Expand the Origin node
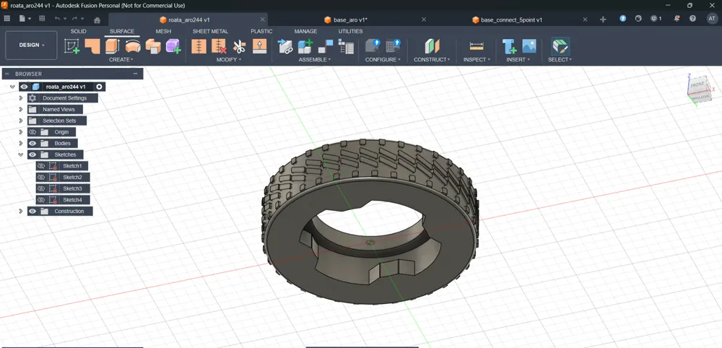 coord(21,132)
